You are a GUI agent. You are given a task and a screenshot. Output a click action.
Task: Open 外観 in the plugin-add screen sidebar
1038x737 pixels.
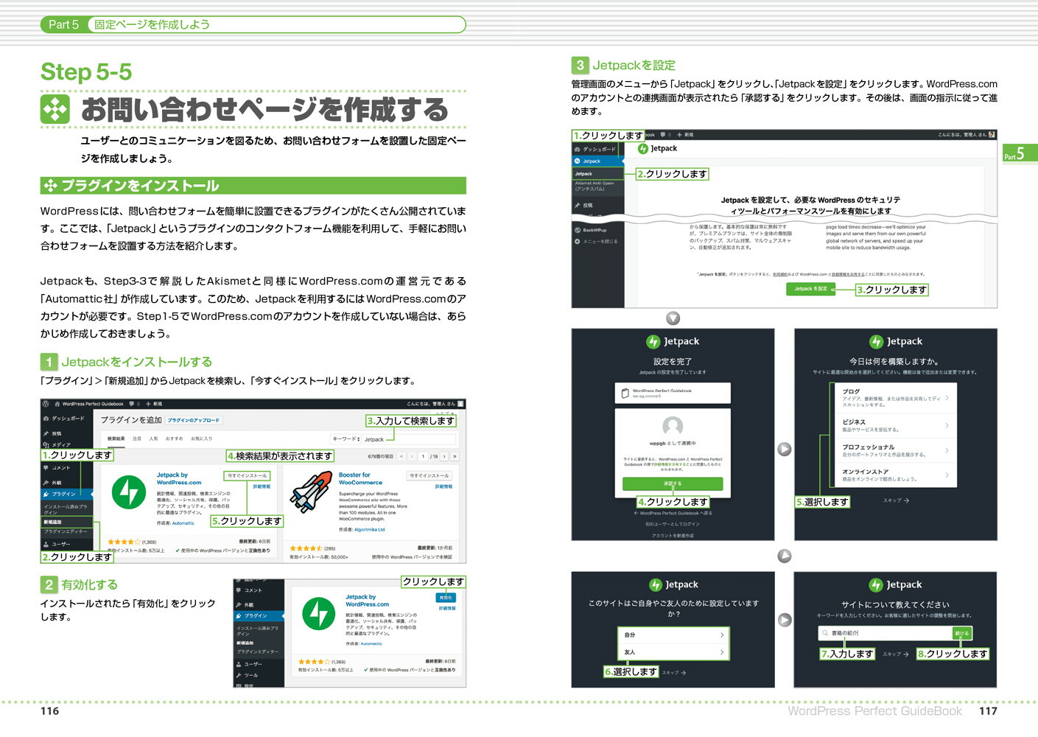[53, 483]
